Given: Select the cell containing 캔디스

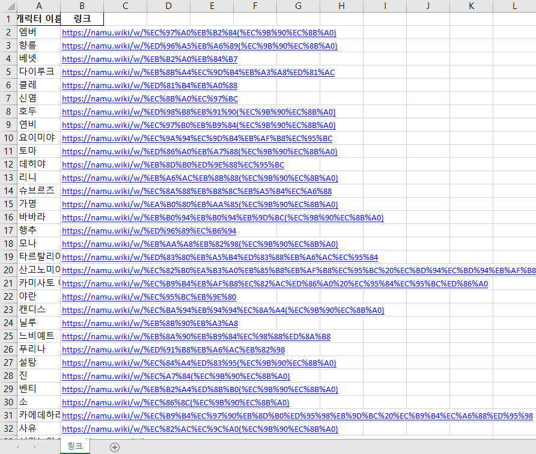Looking at the screenshot, I should click(x=39, y=310).
